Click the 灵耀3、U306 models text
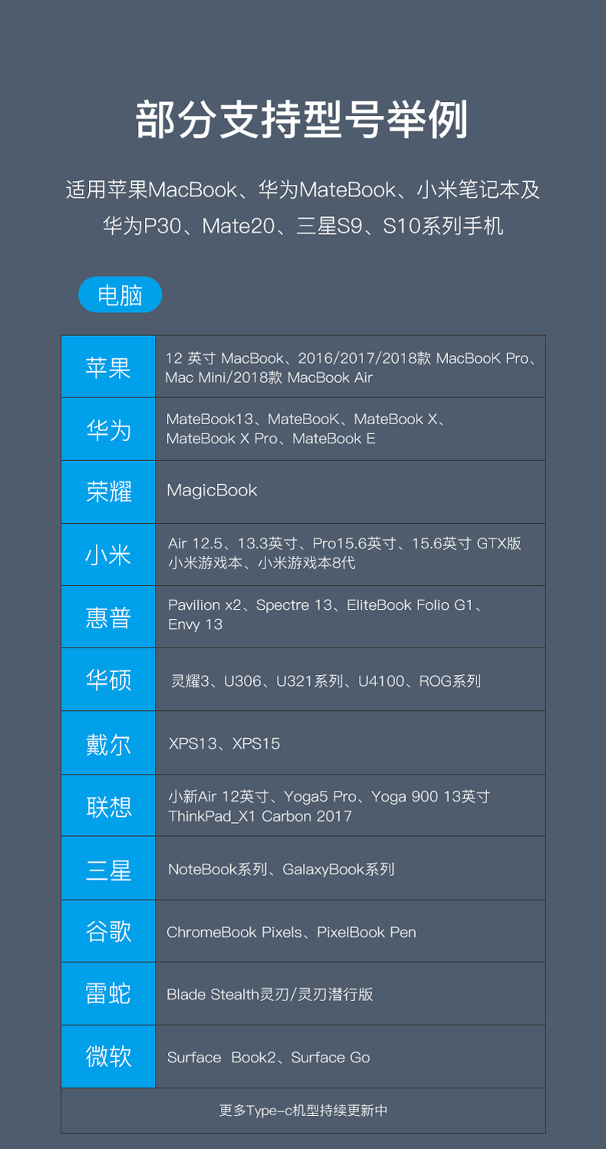 point(326,680)
